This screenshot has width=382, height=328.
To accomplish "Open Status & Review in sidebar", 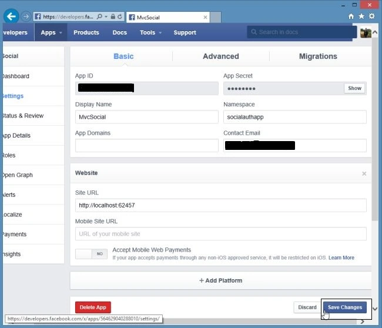I will tap(33, 116).
